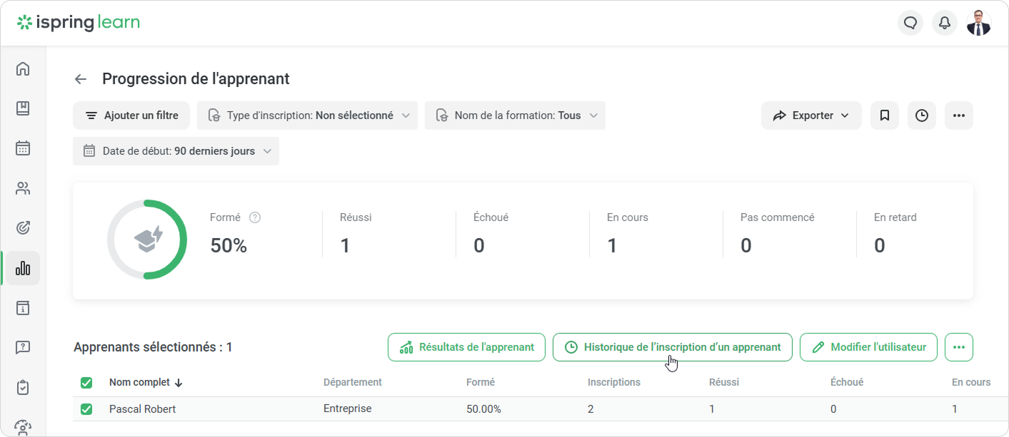Expand the Date de début filter
Viewport: 1009px width, 437px height.
tap(176, 151)
